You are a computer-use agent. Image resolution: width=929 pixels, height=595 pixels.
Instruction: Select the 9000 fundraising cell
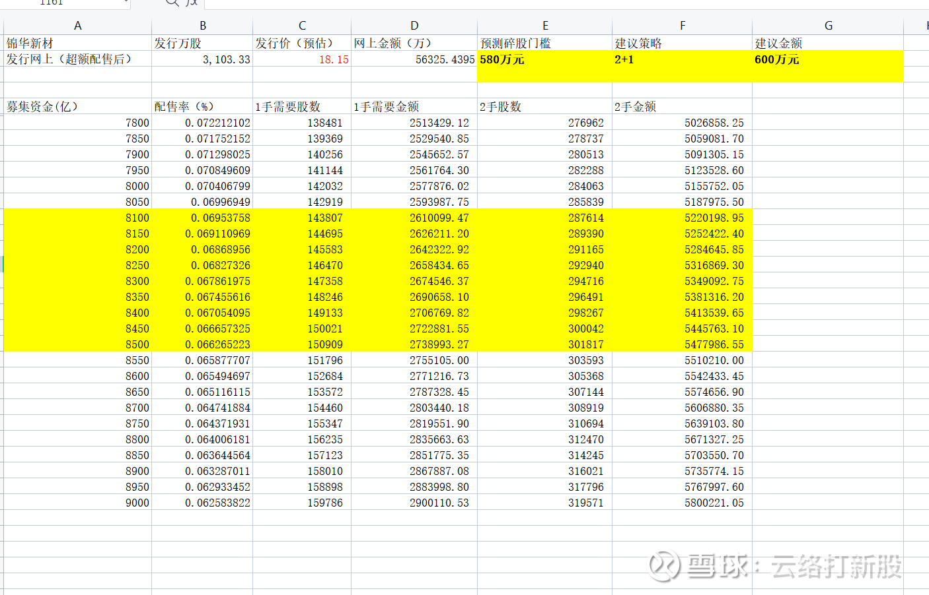click(77, 502)
